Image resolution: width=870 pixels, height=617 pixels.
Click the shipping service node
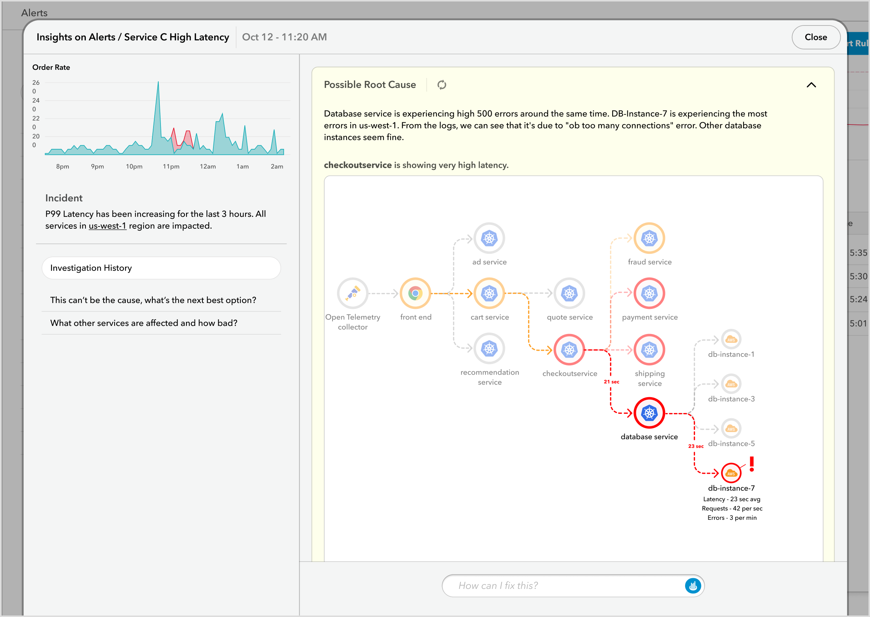tap(649, 350)
